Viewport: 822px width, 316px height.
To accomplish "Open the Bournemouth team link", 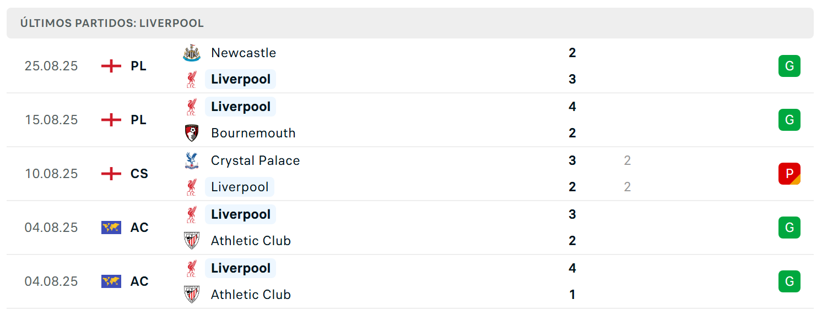I will pyautogui.click(x=253, y=133).
